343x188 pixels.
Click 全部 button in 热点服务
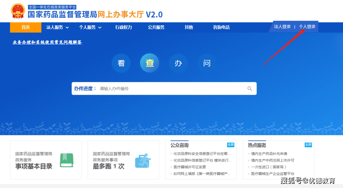(308, 145)
